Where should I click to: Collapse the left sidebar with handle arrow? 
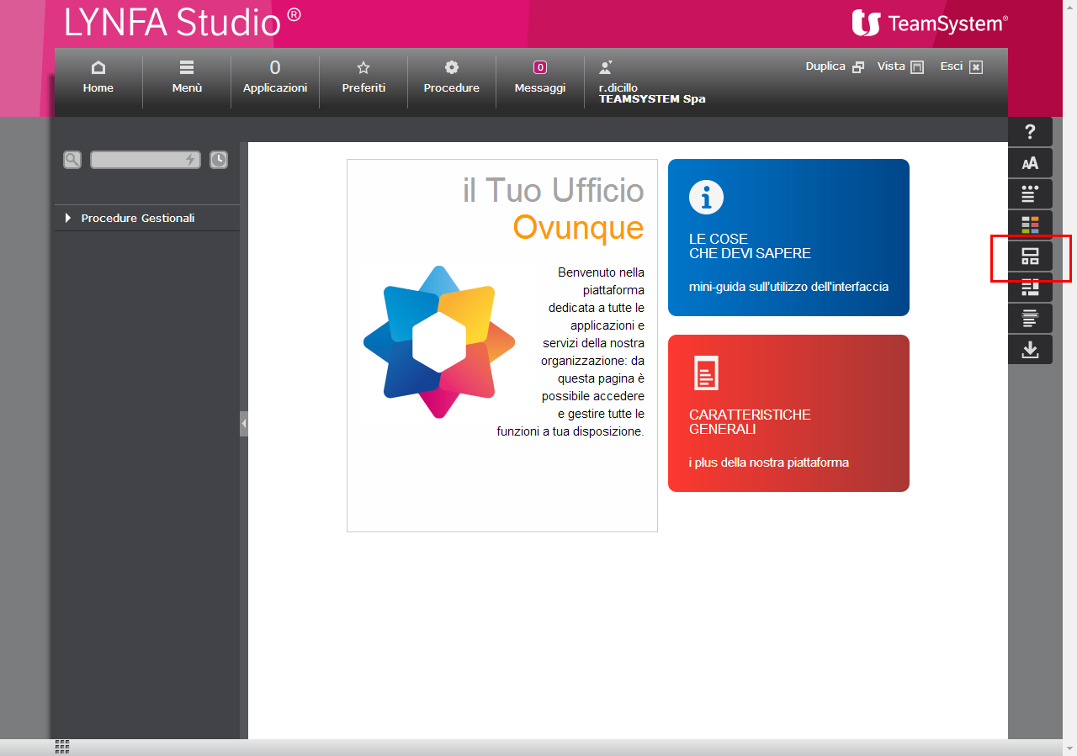point(244,424)
